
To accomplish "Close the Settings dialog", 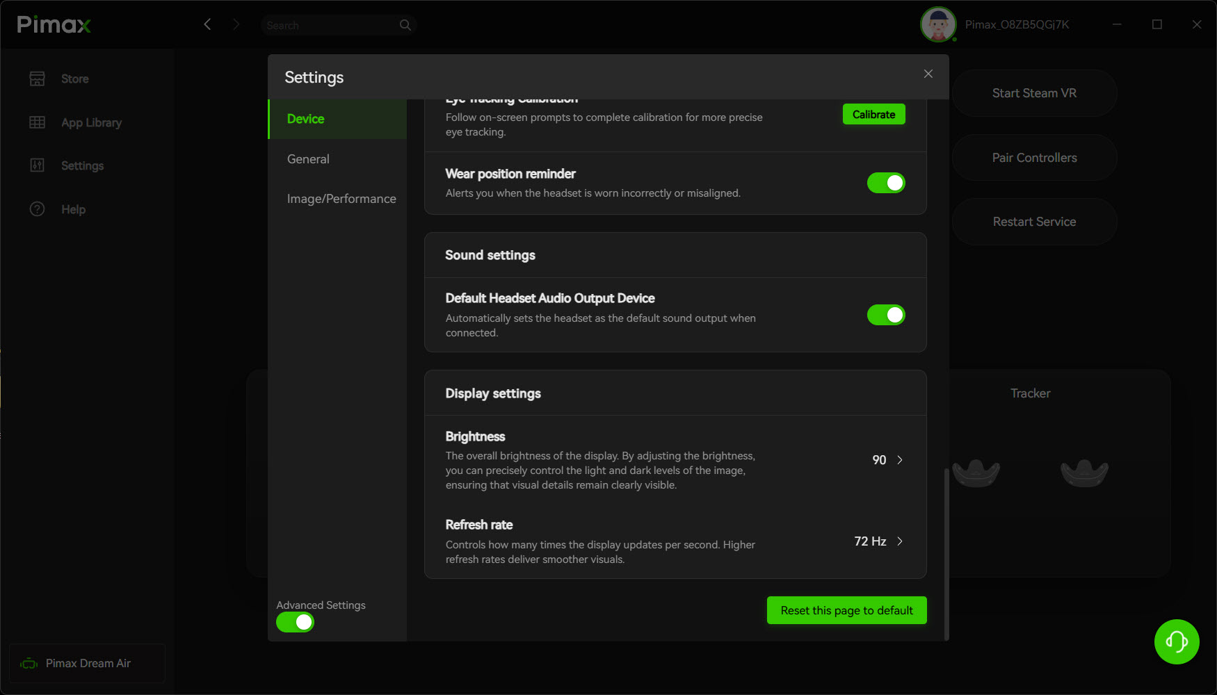I will click(x=928, y=74).
